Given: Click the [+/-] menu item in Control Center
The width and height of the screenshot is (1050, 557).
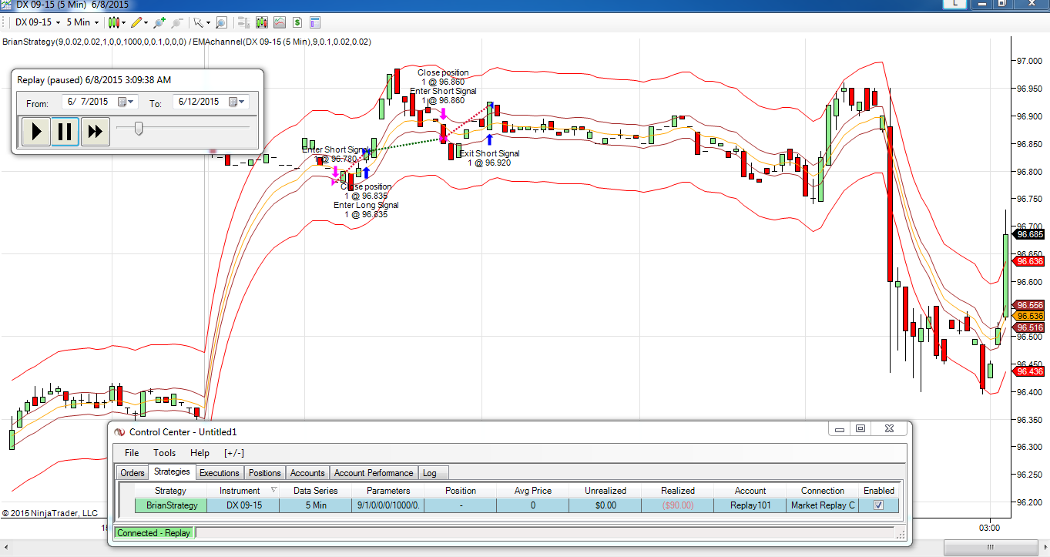Looking at the screenshot, I should click(234, 453).
